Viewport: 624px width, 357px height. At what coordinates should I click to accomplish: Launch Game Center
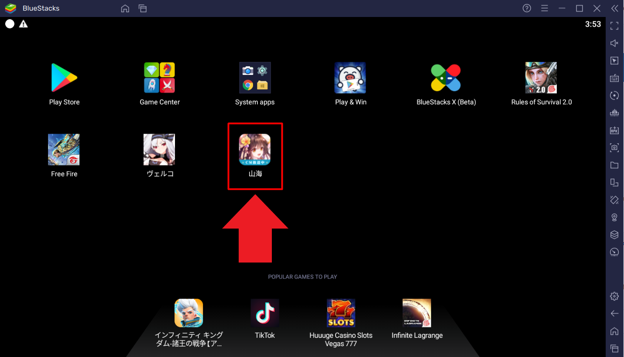(x=160, y=77)
